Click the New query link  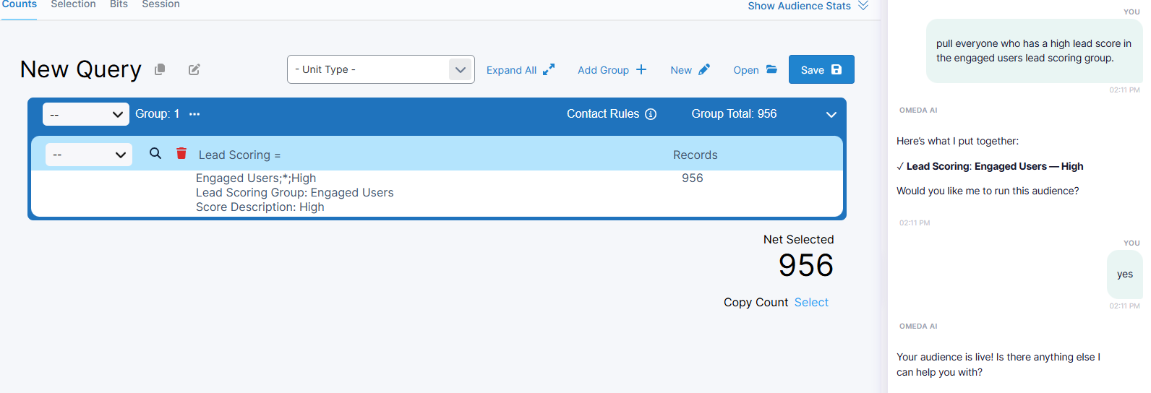tap(681, 70)
